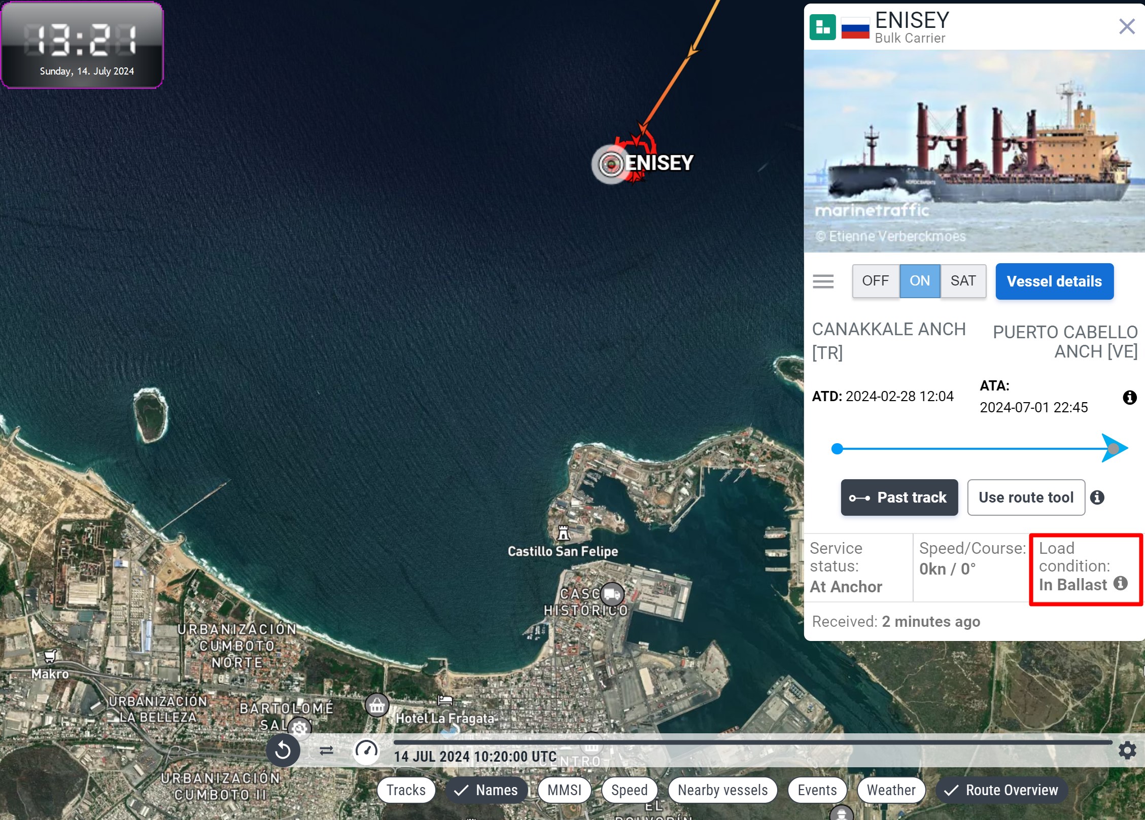Open Vessel details
Viewport: 1145px width, 820px height.
[1054, 281]
